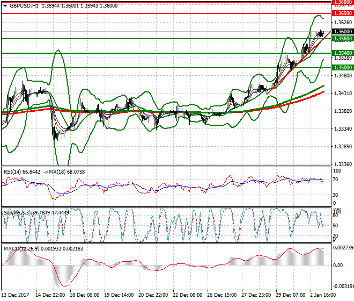Select the 14 Dec 22:00 time axis label
This screenshot has width=354, height=301.
tap(50, 295)
